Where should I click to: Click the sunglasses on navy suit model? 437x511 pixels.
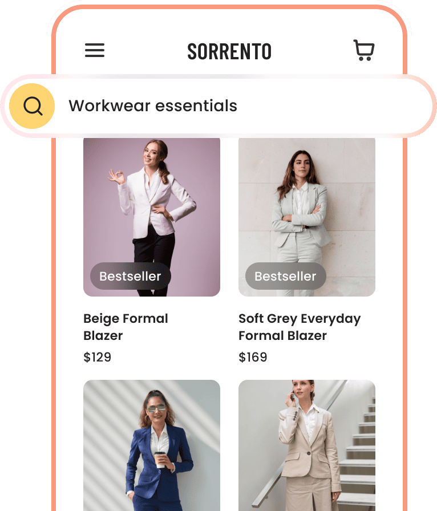click(156, 408)
